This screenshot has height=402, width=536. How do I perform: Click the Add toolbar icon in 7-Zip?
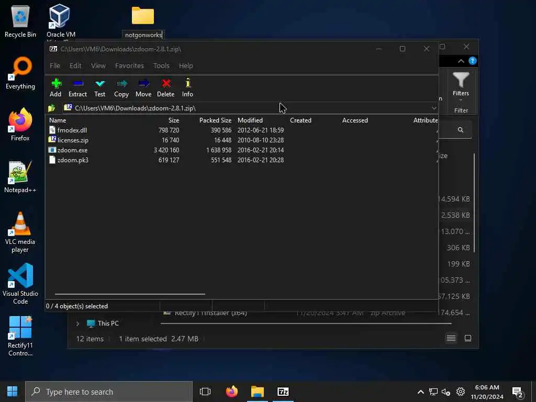coord(56,83)
